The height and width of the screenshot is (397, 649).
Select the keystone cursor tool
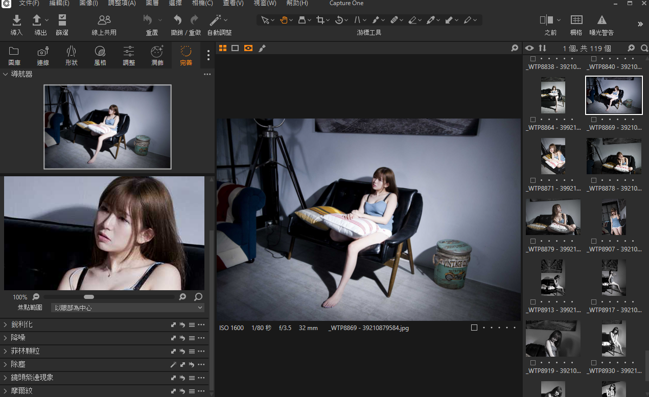(x=302, y=20)
